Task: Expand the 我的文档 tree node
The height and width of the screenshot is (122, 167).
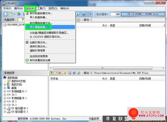Action: click(x=5, y=85)
